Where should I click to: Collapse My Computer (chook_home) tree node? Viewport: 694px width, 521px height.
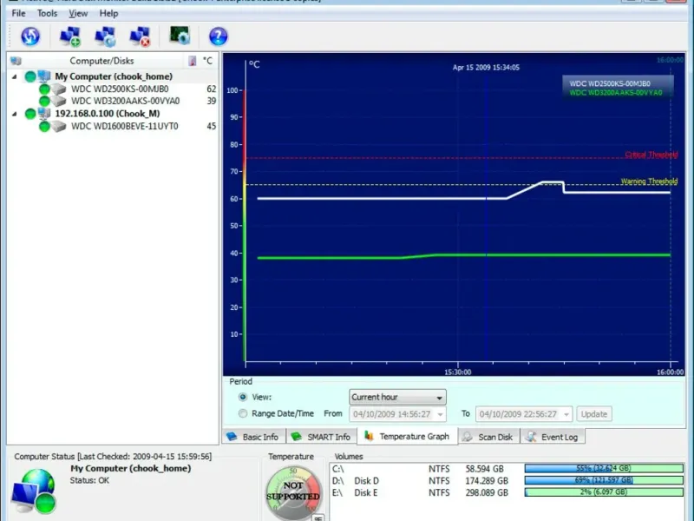15,76
